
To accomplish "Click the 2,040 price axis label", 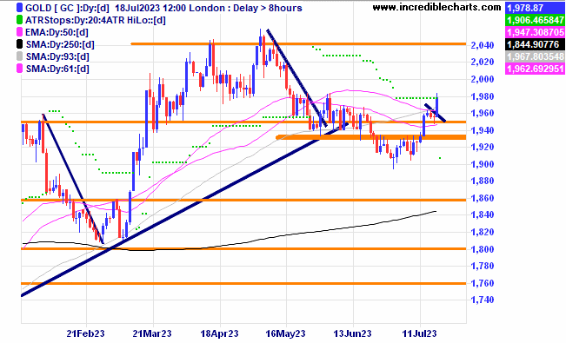I will click(483, 45).
